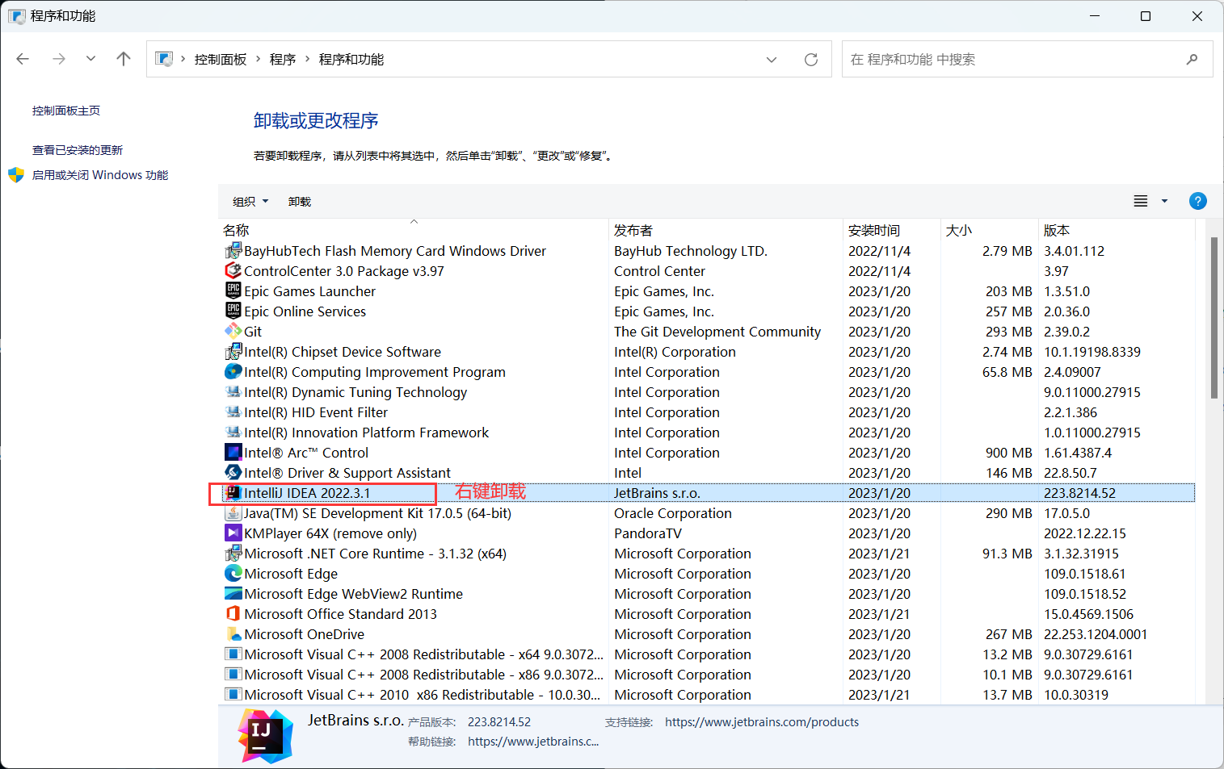Go up one level with Up arrow
Image resolution: width=1224 pixels, height=769 pixels.
pyautogui.click(x=124, y=59)
